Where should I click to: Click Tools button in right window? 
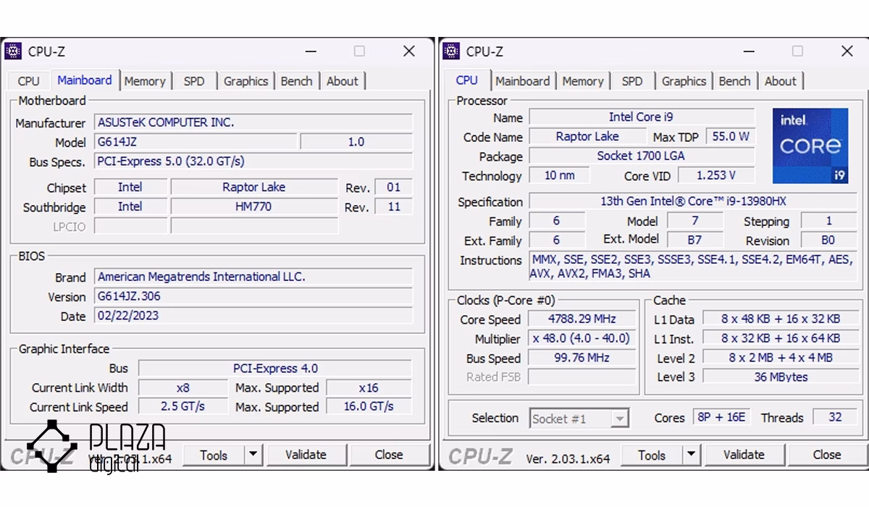coord(652,455)
